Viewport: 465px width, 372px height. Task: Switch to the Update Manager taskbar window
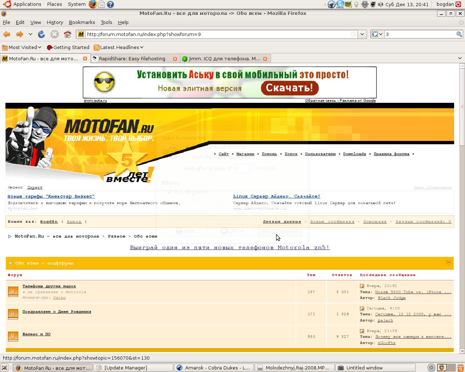click(133, 368)
